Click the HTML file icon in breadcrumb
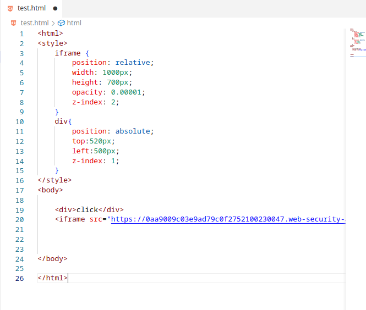The image size is (366, 310). (14, 23)
